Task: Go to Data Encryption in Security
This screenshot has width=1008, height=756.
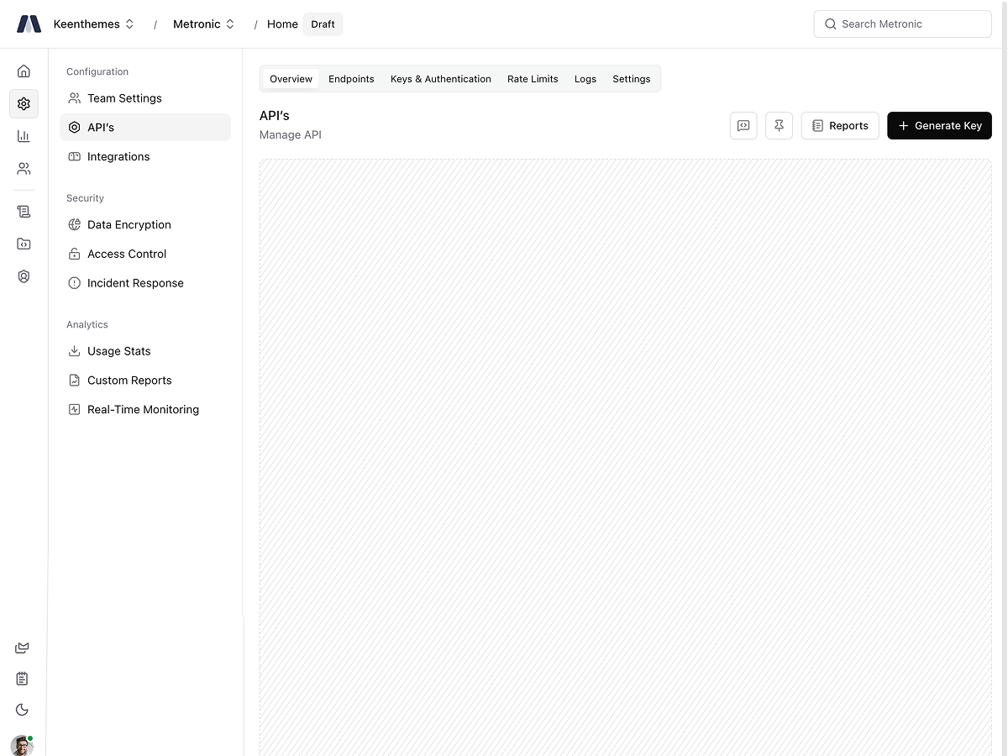Action: coord(129,225)
